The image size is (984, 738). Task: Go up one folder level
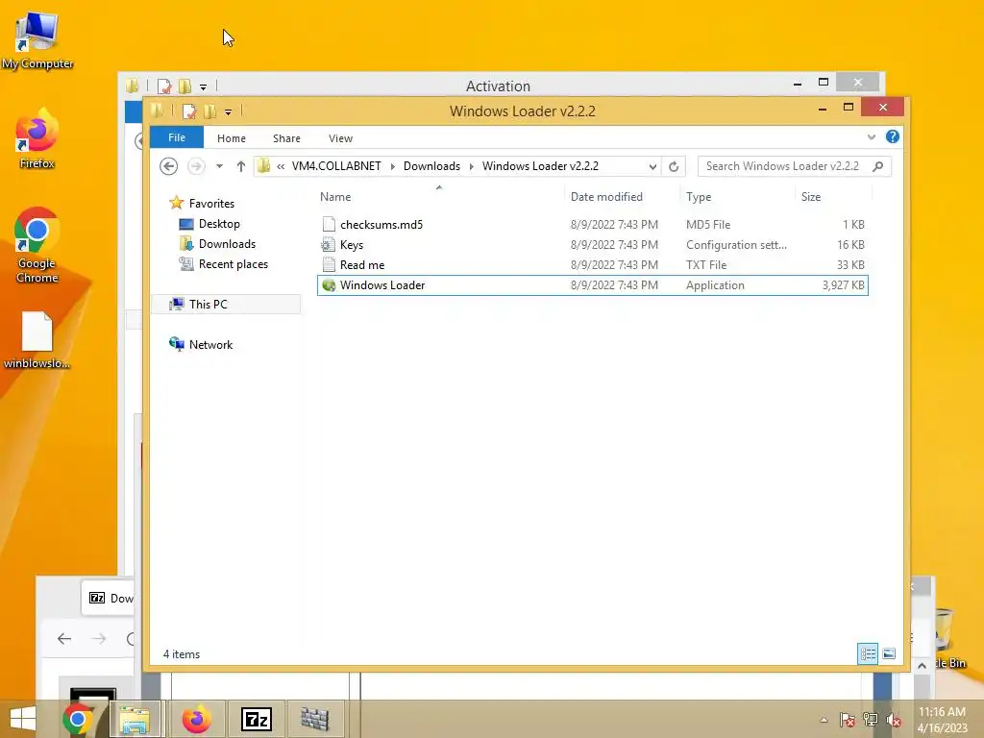[241, 166]
